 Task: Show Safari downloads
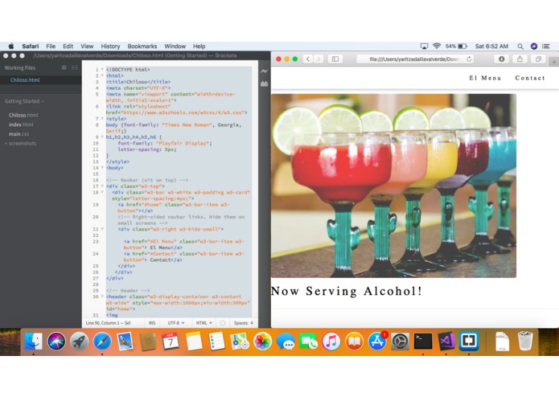(501, 59)
